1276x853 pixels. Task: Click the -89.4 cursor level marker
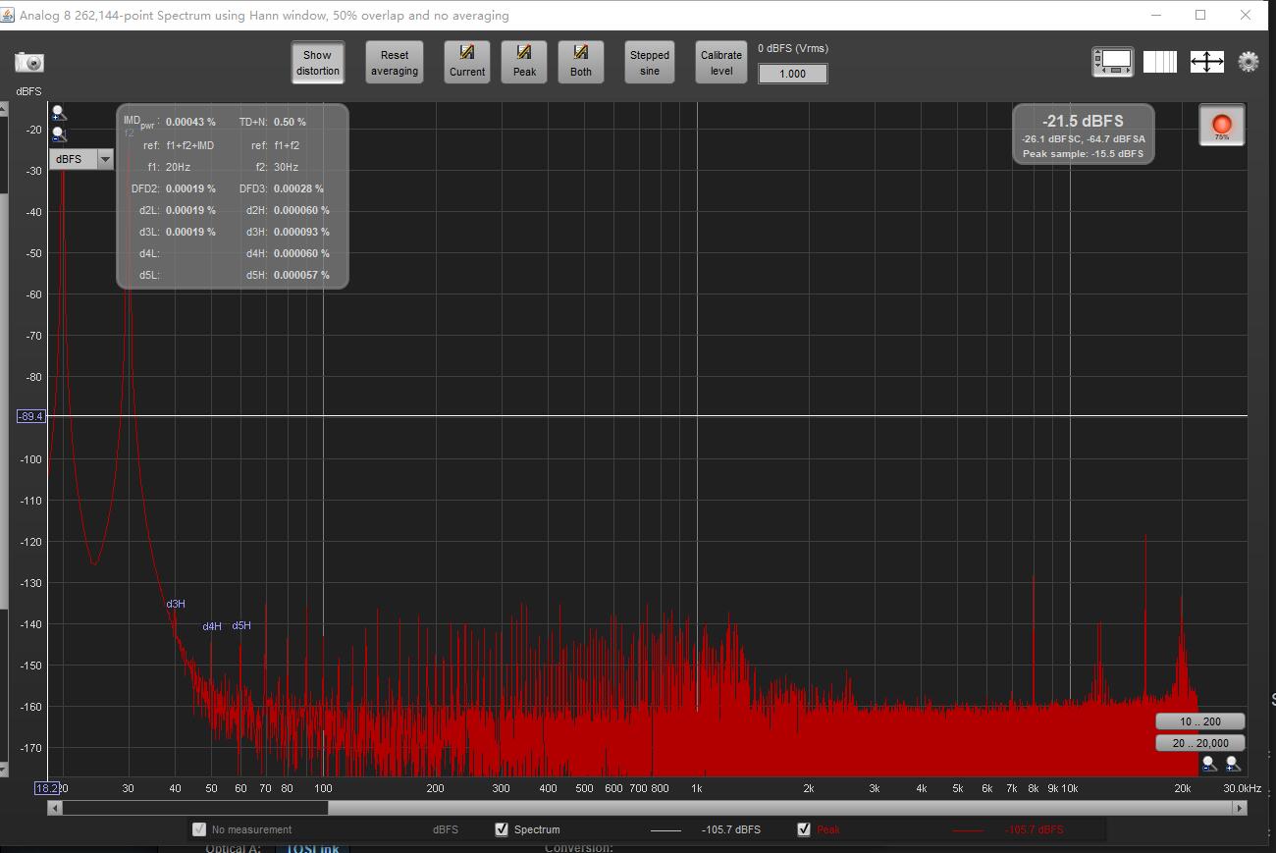31,416
